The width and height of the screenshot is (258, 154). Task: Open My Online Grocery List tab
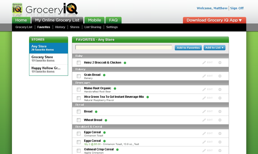click(57, 20)
